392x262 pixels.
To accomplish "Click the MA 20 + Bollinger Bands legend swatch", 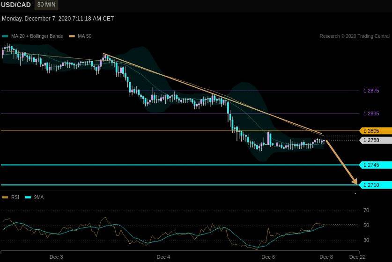I will pos(5,36).
